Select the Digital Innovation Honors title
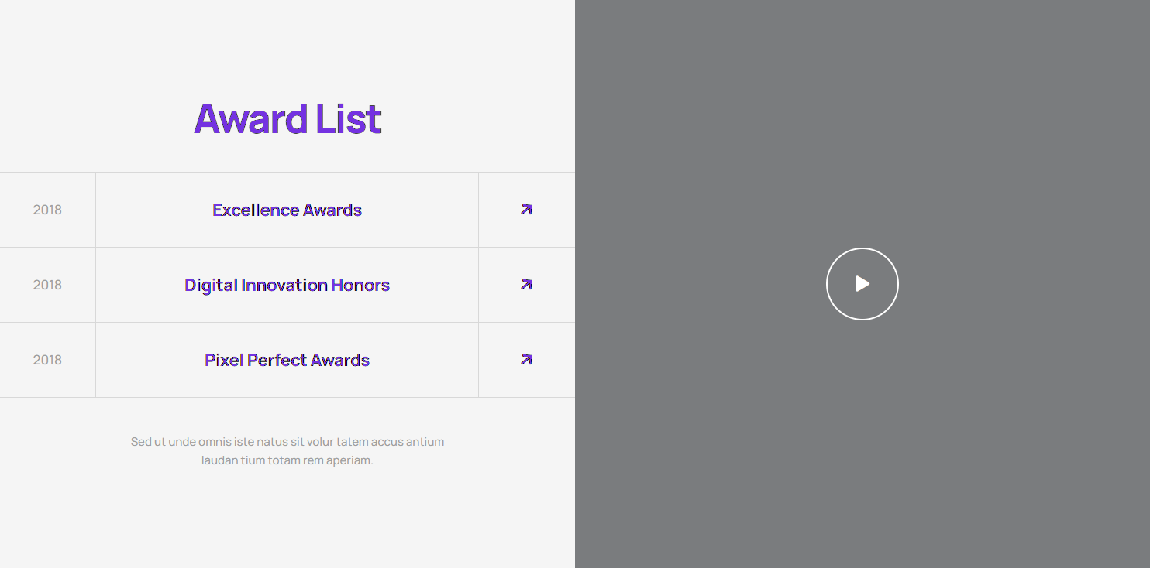The image size is (1150, 568). tap(287, 285)
